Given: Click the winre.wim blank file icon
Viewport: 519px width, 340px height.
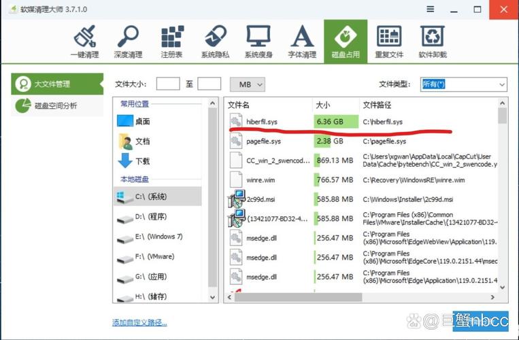Looking at the screenshot, I should point(236,180).
